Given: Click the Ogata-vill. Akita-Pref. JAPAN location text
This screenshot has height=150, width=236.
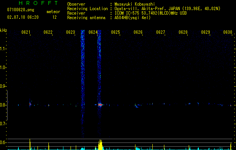Looking at the screenshot, I should [x=167, y=9].
